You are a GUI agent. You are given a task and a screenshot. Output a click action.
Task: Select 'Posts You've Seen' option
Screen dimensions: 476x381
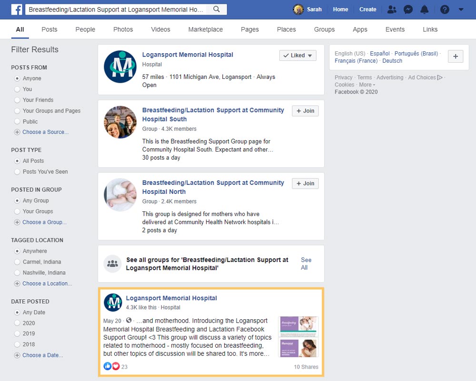pos(18,172)
